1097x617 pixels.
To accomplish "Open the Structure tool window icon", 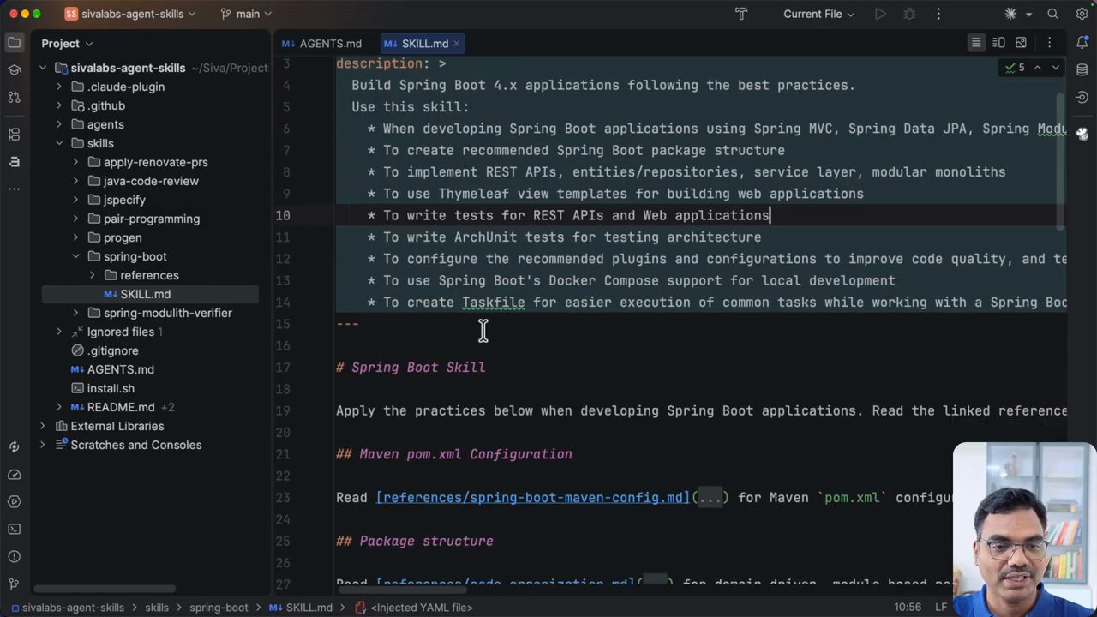I will (14, 134).
